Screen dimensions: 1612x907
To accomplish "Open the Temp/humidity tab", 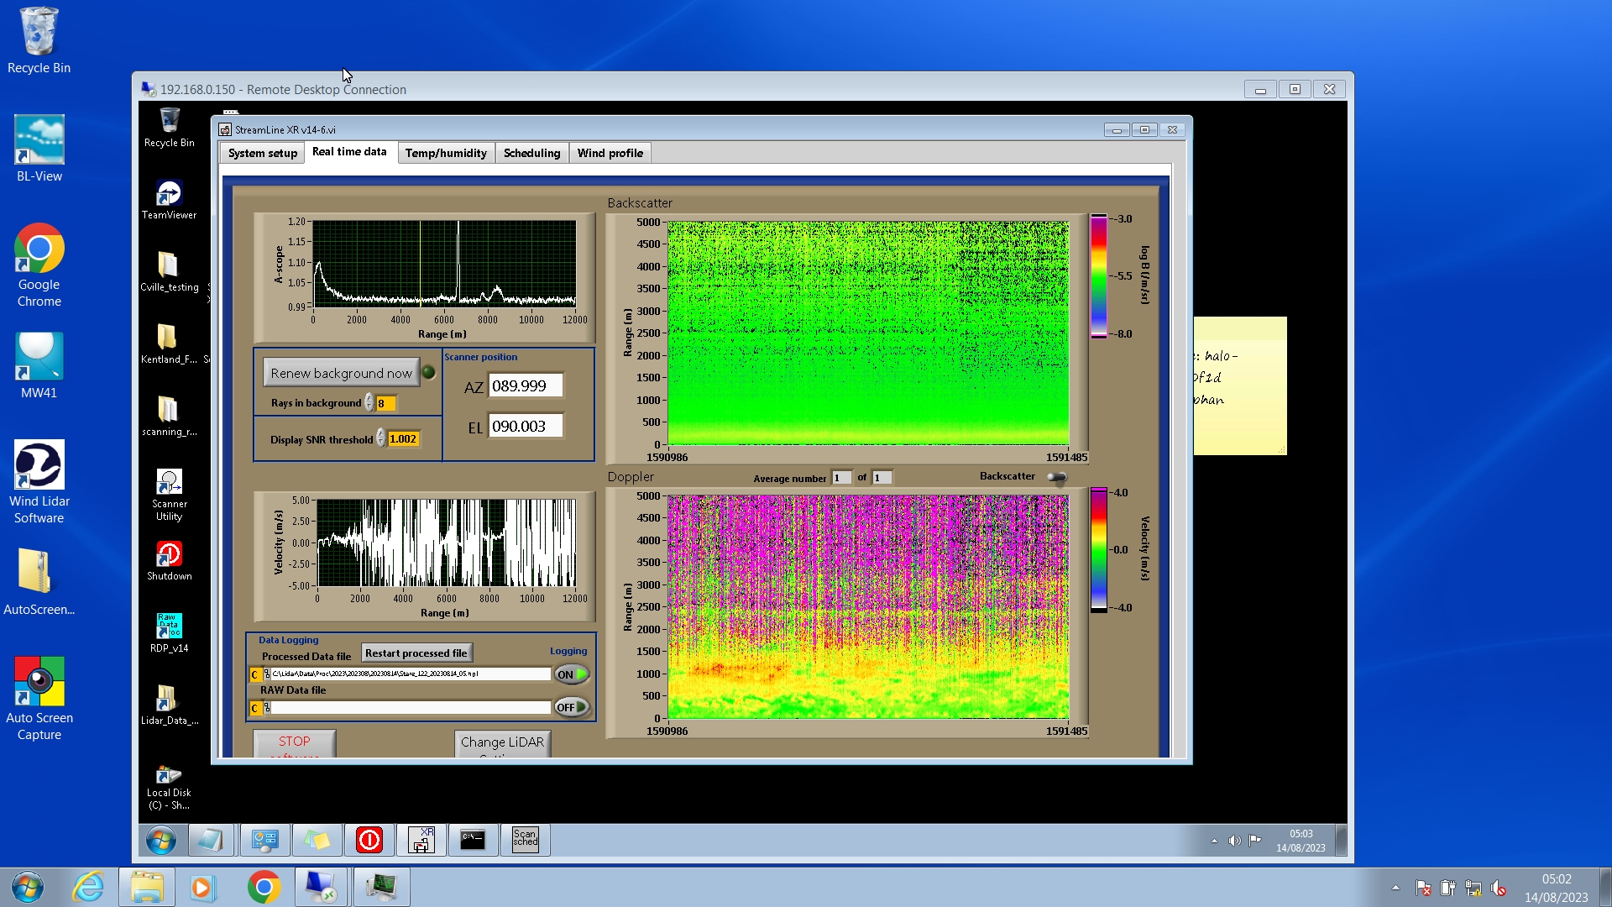I will pyautogui.click(x=445, y=153).
